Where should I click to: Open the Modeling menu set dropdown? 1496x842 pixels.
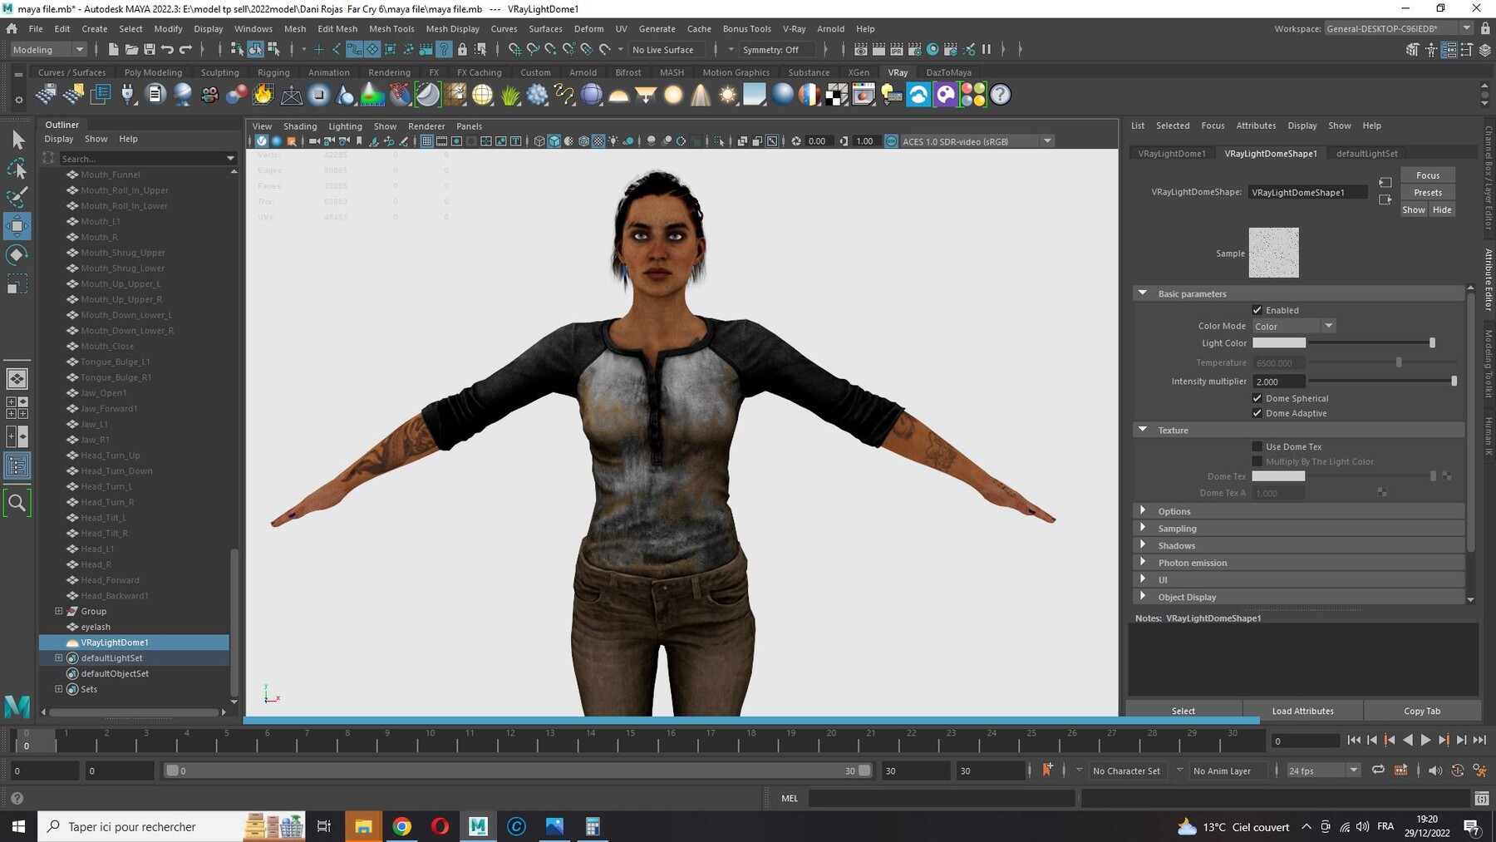[48, 50]
